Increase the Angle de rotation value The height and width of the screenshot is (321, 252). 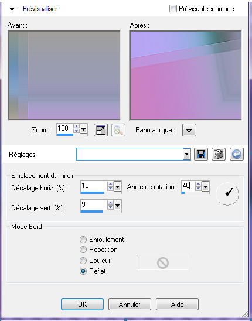(x=198, y=184)
